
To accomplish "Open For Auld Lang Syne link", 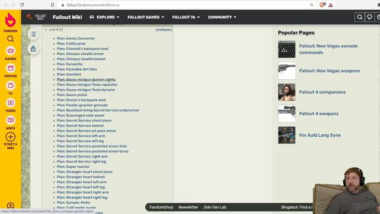I will pyautogui.click(x=320, y=135).
